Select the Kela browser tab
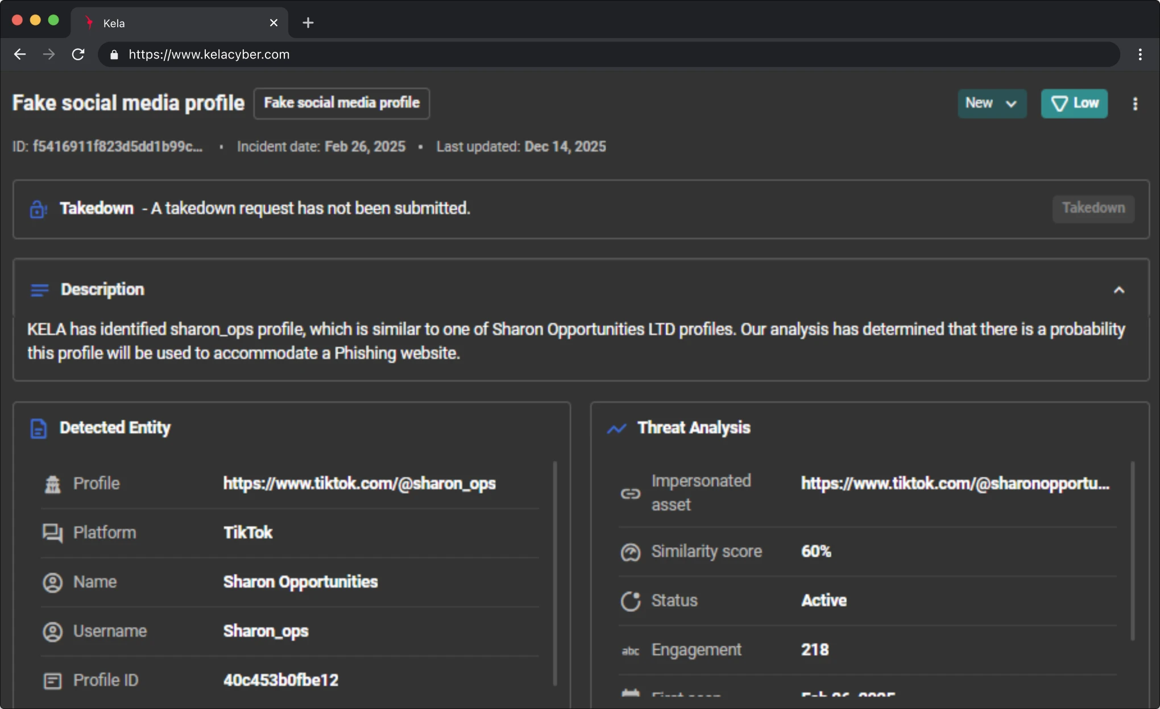 click(179, 23)
